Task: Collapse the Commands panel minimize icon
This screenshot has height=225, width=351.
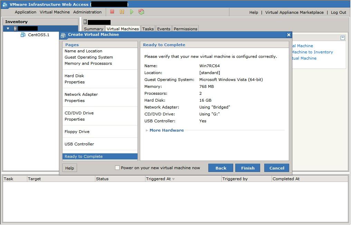Action: 343,38
